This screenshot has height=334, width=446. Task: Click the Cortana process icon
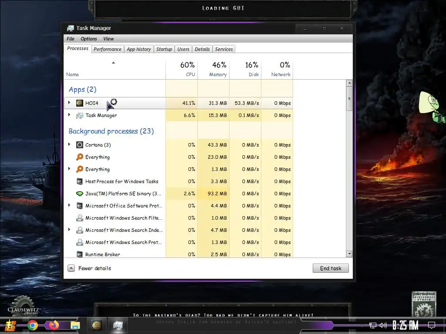point(80,145)
